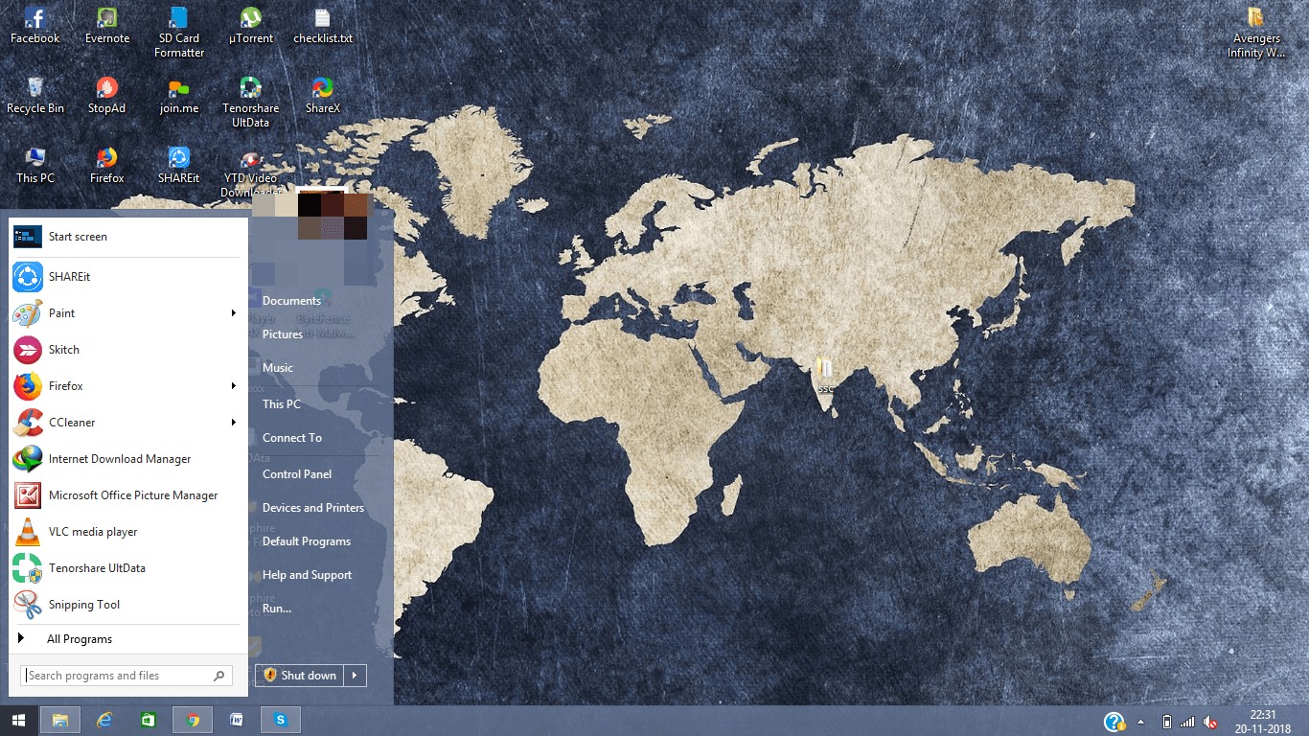Screen dimensions: 1309x736
Task: Open shut down options arrow
Action: (355, 676)
